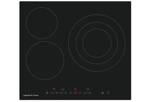
Task: Tap the right burner power level display
Action: [x=87, y=93]
